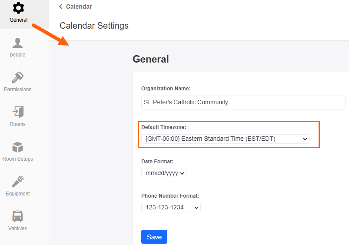Screen dimensions: 349x245
Task: Select the people silhouette icon
Action: tap(17, 43)
